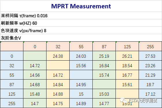
Task: Select column header 87 in the orange row
Action: tap(104, 47)
